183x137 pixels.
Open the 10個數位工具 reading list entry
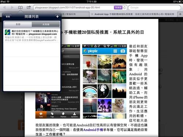(x=32, y=35)
